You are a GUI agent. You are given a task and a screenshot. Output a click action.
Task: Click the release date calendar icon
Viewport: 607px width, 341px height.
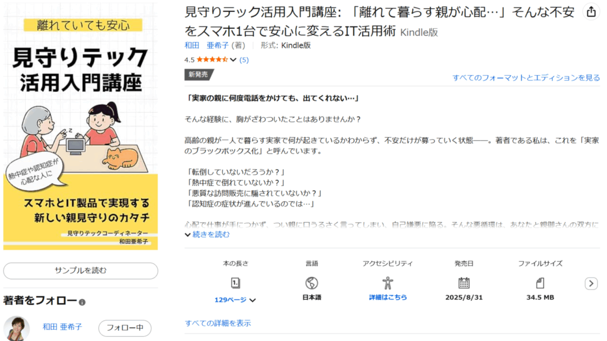tap(464, 283)
